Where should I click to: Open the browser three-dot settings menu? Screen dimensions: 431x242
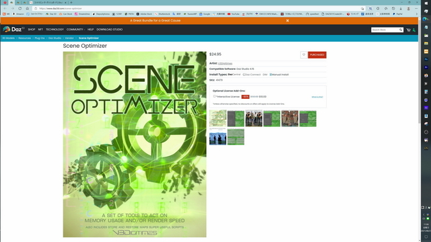416,9
